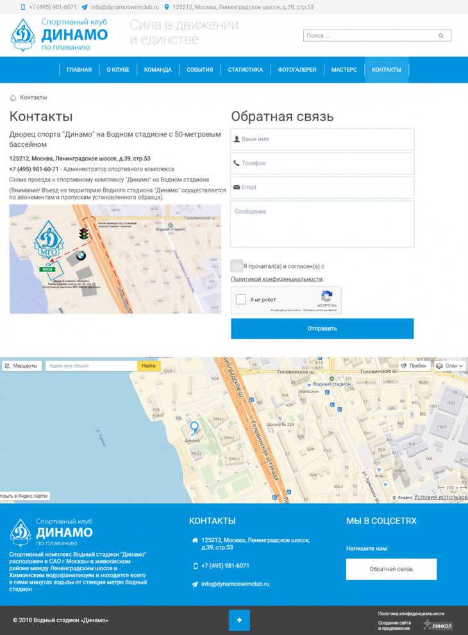Click the home icon in breadcrumbs
Image resolution: width=468 pixels, height=635 pixels.
(13, 97)
